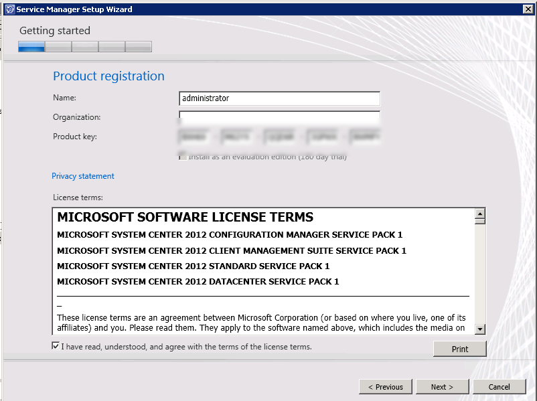Focus the Organization text box

coord(279,116)
